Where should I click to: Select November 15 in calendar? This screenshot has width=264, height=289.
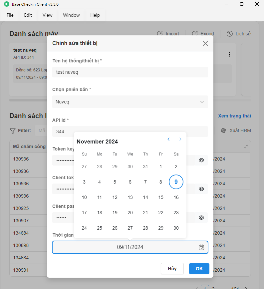click(161, 198)
